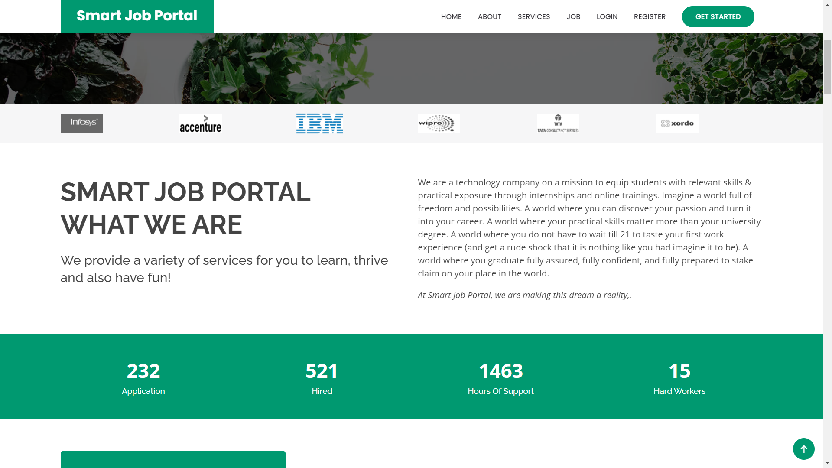Select the JOB navigation link
The height and width of the screenshot is (468, 832).
573,16
